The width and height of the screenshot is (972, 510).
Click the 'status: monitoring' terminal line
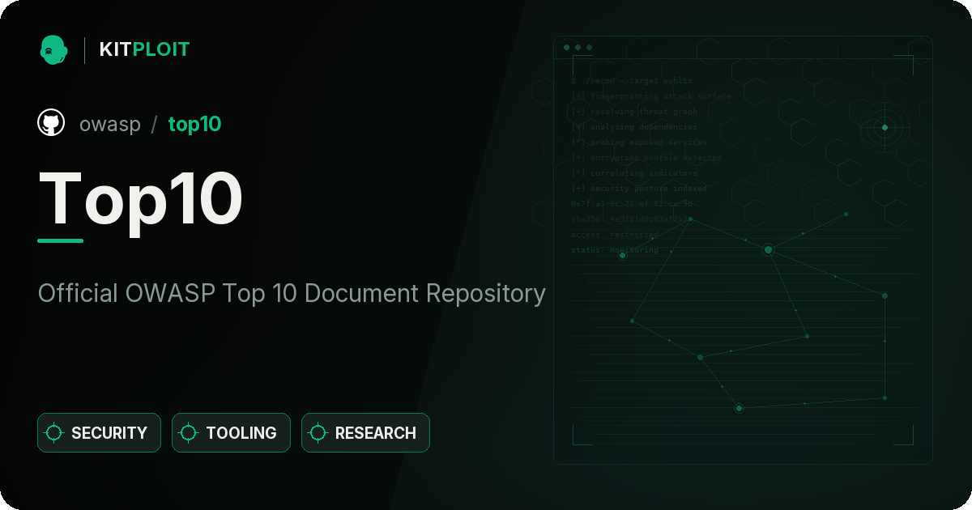(615, 250)
